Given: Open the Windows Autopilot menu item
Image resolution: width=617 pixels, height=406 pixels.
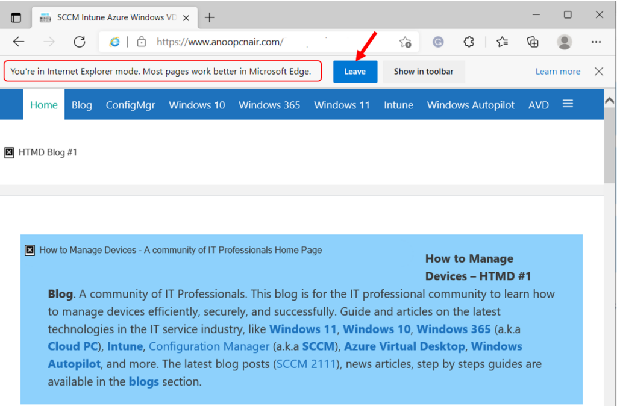Looking at the screenshot, I should 471,105.
